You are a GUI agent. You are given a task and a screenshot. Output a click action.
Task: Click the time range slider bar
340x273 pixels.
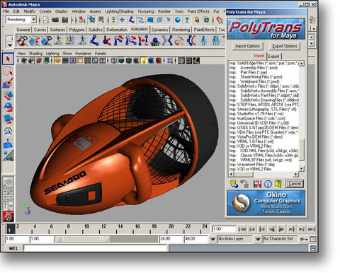pyautogui.click(x=82, y=239)
